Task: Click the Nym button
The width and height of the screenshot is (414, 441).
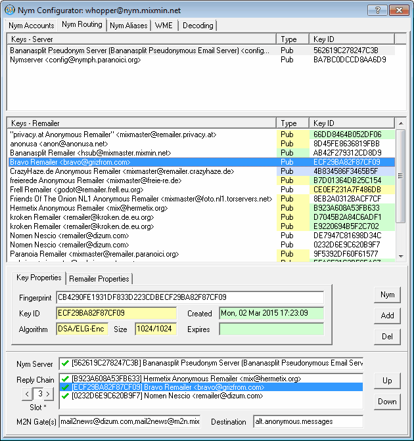Action: (x=387, y=295)
